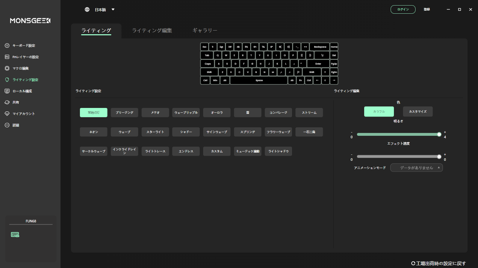Select the カラフル color mode

pyautogui.click(x=379, y=112)
